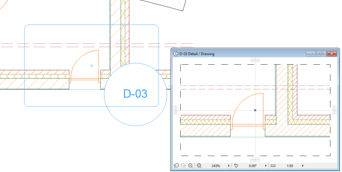
Task: Click the Fit in Window icon
Action: [x=199, y=166]
